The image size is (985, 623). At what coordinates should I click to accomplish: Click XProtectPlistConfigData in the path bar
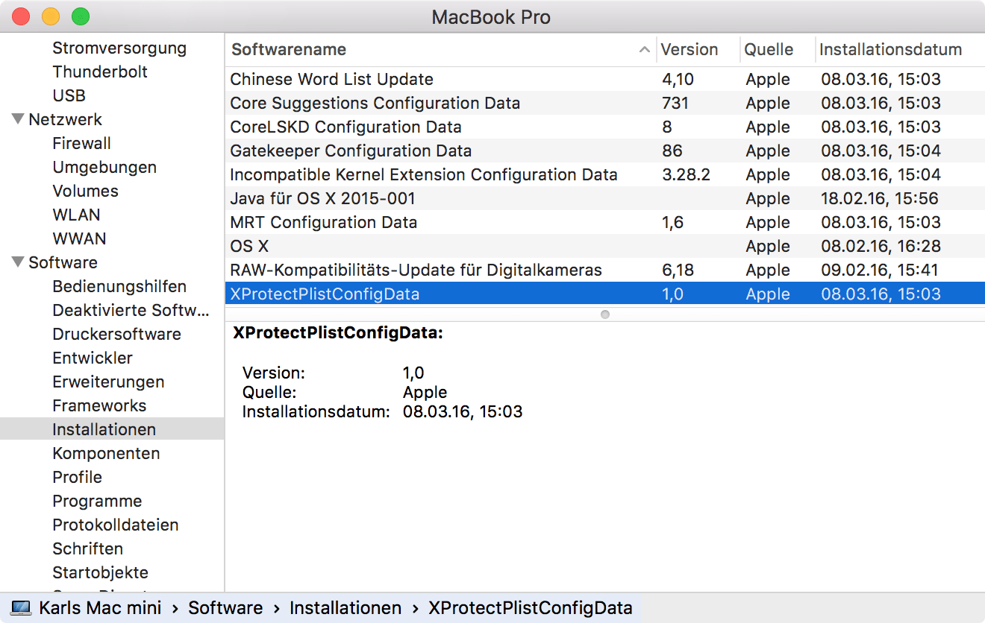(531, 608)
